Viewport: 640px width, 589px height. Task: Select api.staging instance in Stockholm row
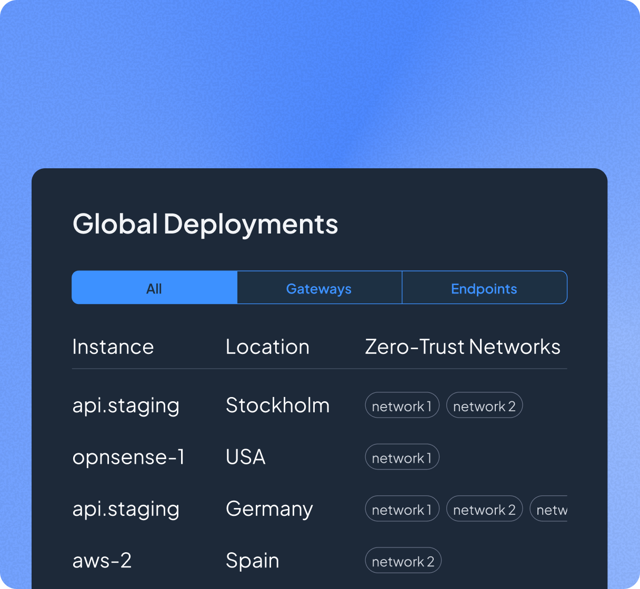(126, 406)
